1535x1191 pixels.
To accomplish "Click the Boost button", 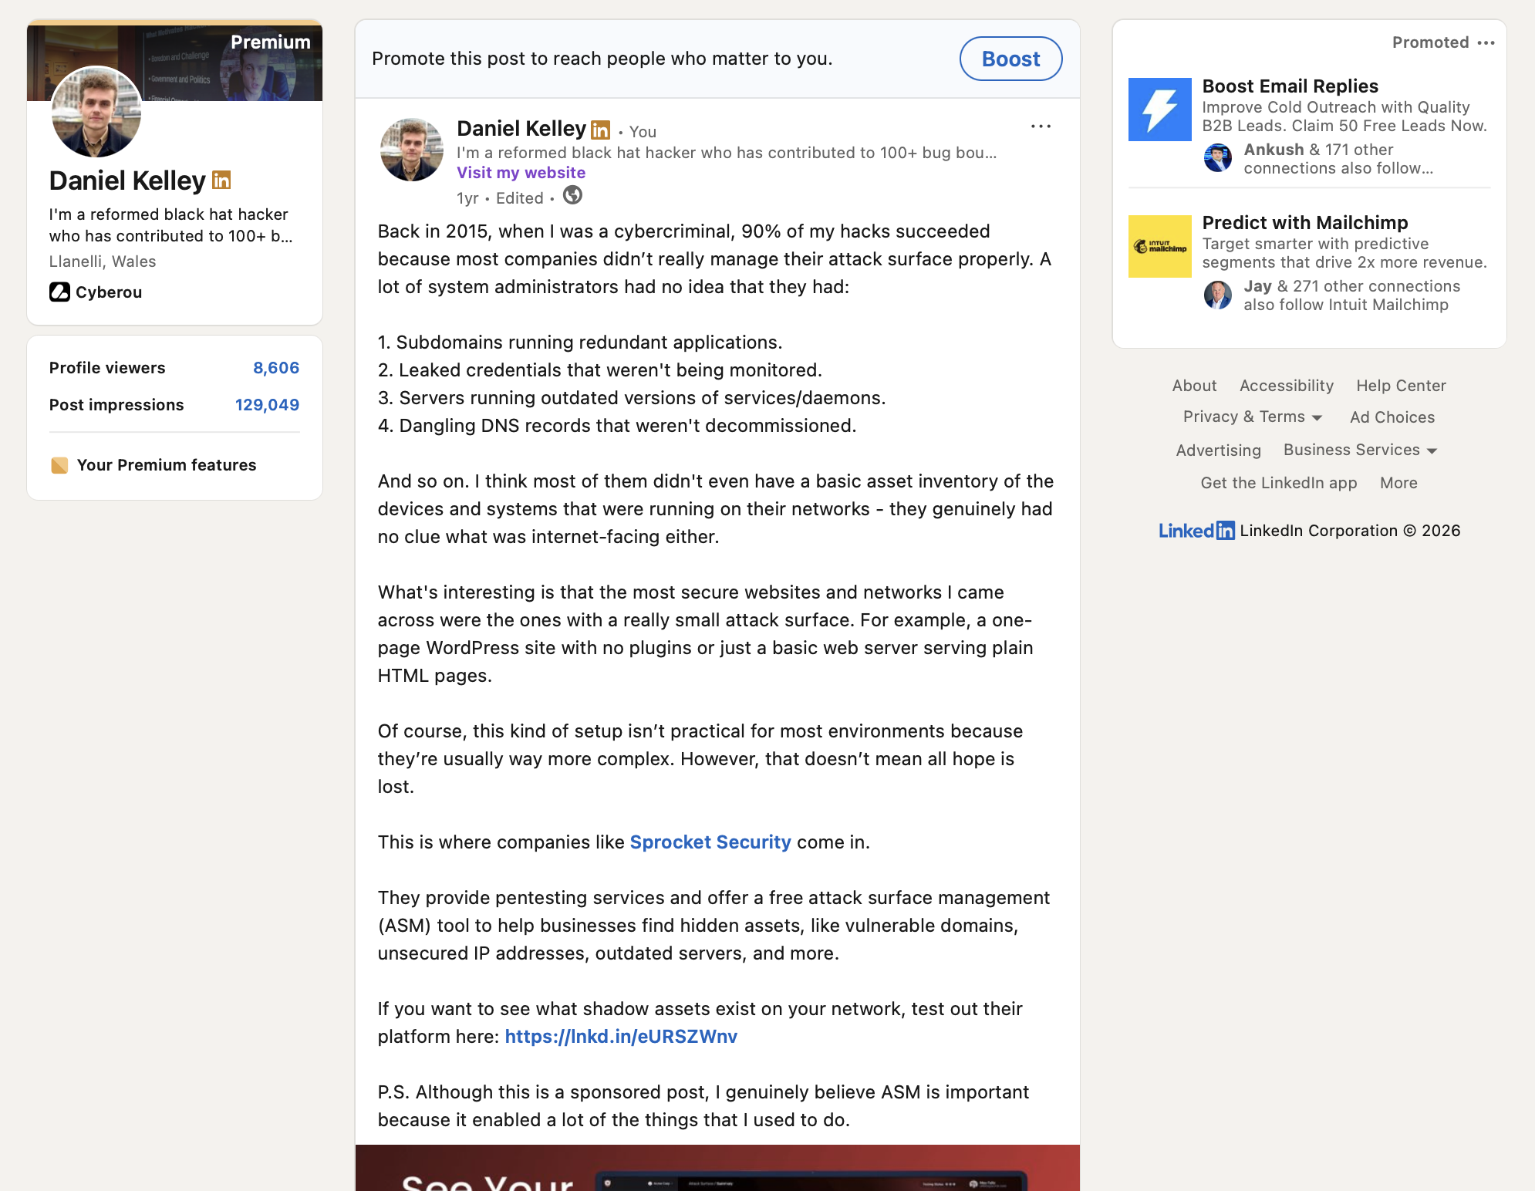I will point(1010,59).
